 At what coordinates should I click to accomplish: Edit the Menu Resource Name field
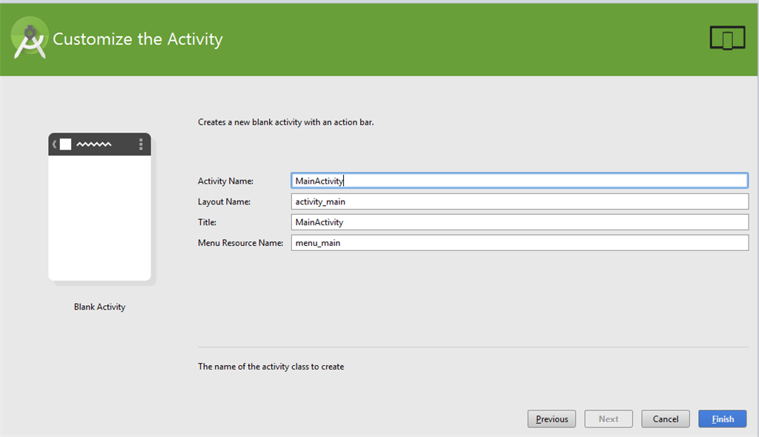click(x=519, y=243)
